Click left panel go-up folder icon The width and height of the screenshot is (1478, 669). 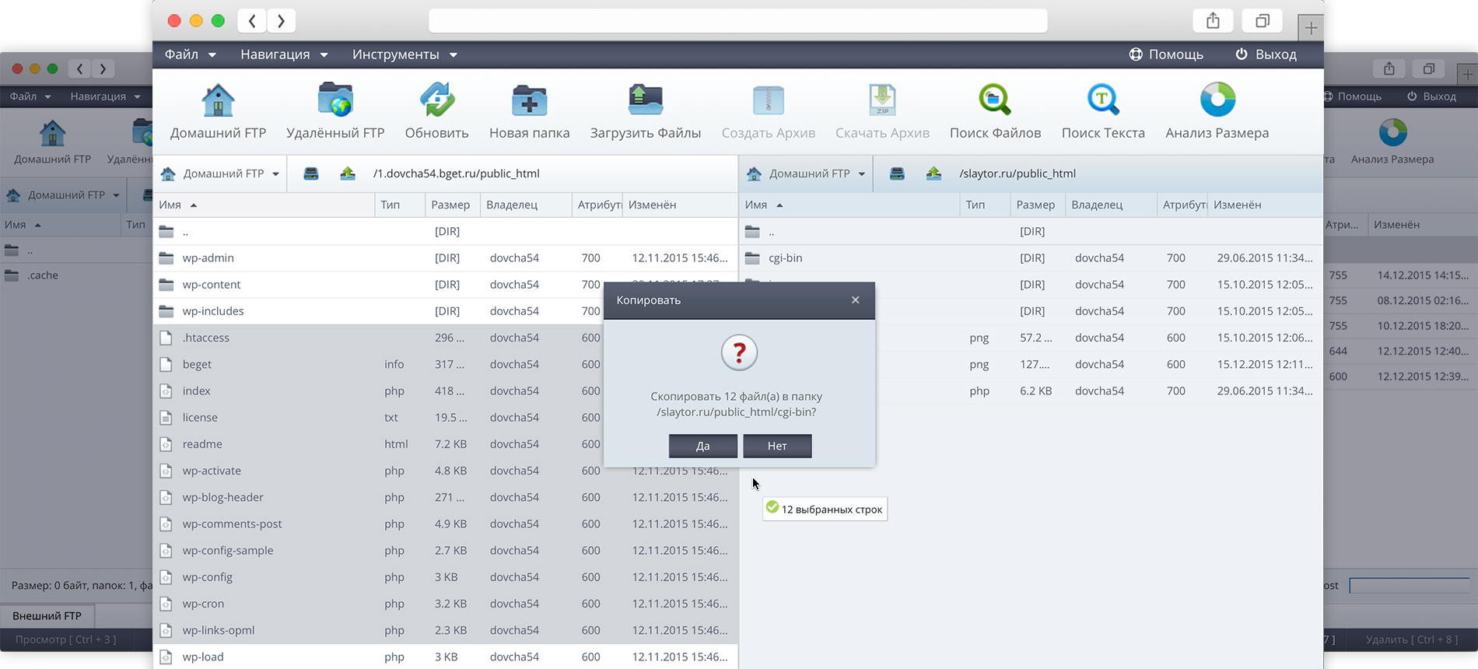(348, 173)
